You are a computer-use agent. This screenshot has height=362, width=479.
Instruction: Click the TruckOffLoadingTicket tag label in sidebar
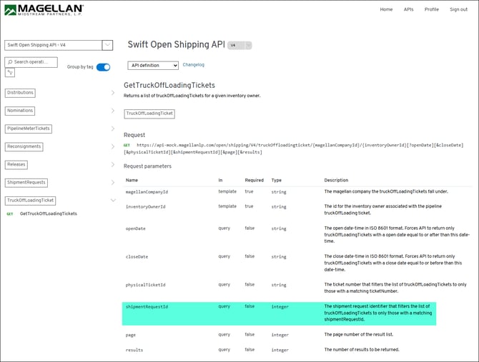[30, 201]
